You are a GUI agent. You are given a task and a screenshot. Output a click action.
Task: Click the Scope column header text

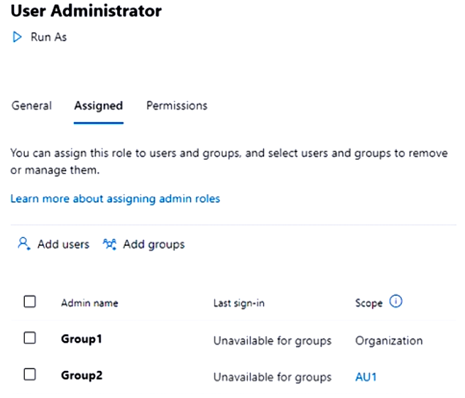tap(368, 303)
